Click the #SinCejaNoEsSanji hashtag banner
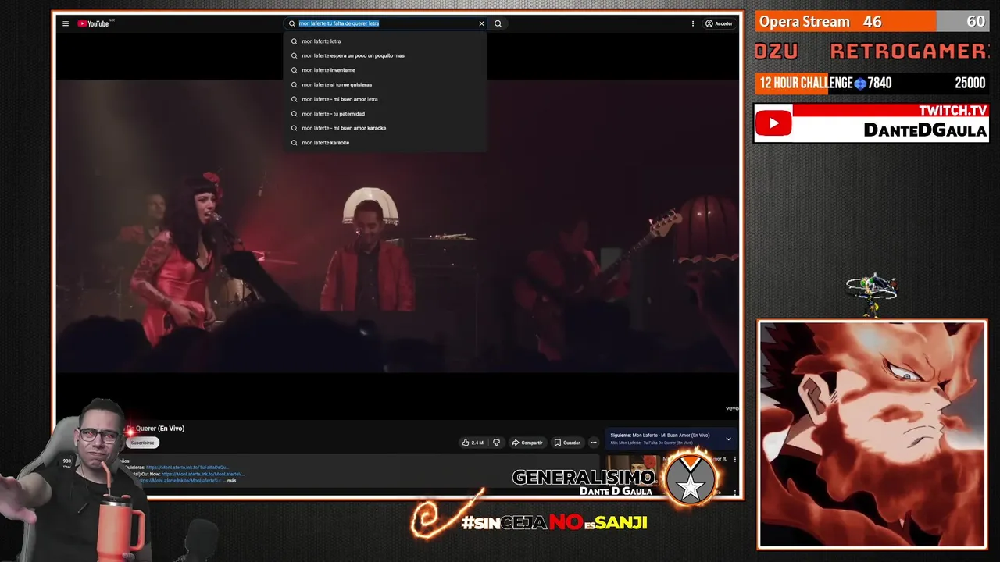Viewport: 1000px width, 562px height. pos(554,522)
